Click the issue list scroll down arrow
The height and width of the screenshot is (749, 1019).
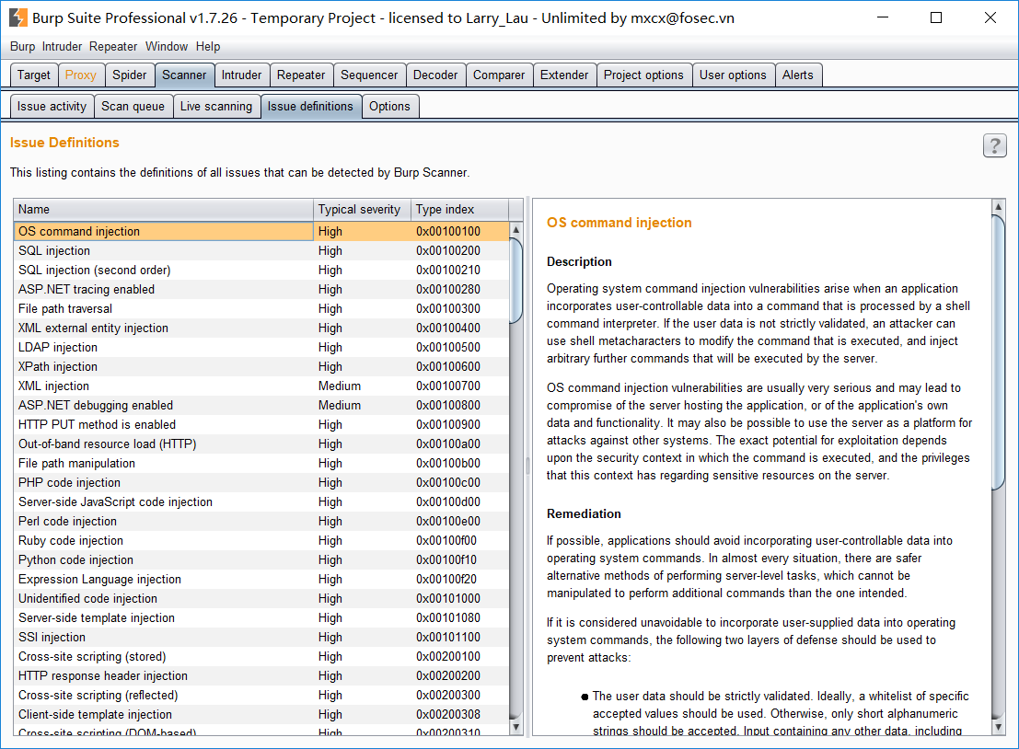point(516,728)
